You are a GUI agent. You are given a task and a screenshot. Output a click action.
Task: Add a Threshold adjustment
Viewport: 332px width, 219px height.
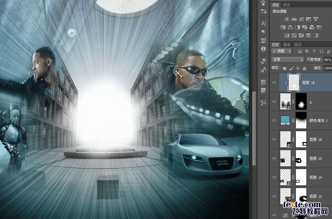coord(301,35)
